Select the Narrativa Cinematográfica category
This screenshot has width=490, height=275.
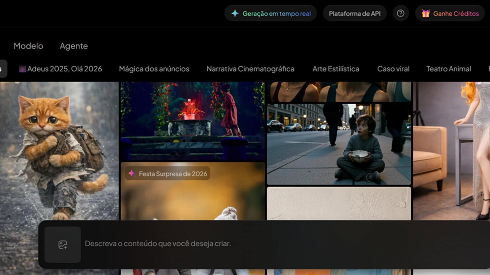(x=250, y=69)
